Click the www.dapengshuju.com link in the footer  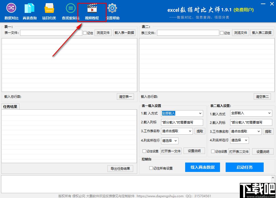pyautogui.click(x=160, y=196)
